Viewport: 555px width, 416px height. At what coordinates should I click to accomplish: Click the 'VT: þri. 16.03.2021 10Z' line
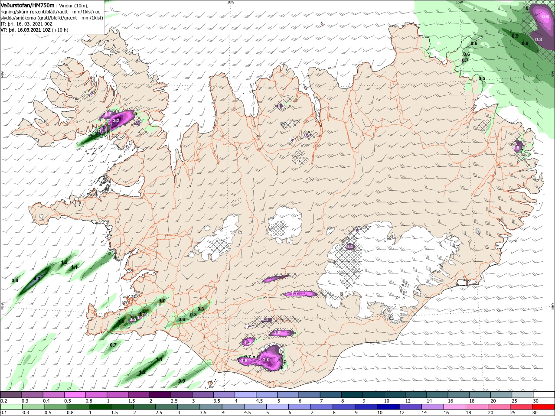pos(26,30)
